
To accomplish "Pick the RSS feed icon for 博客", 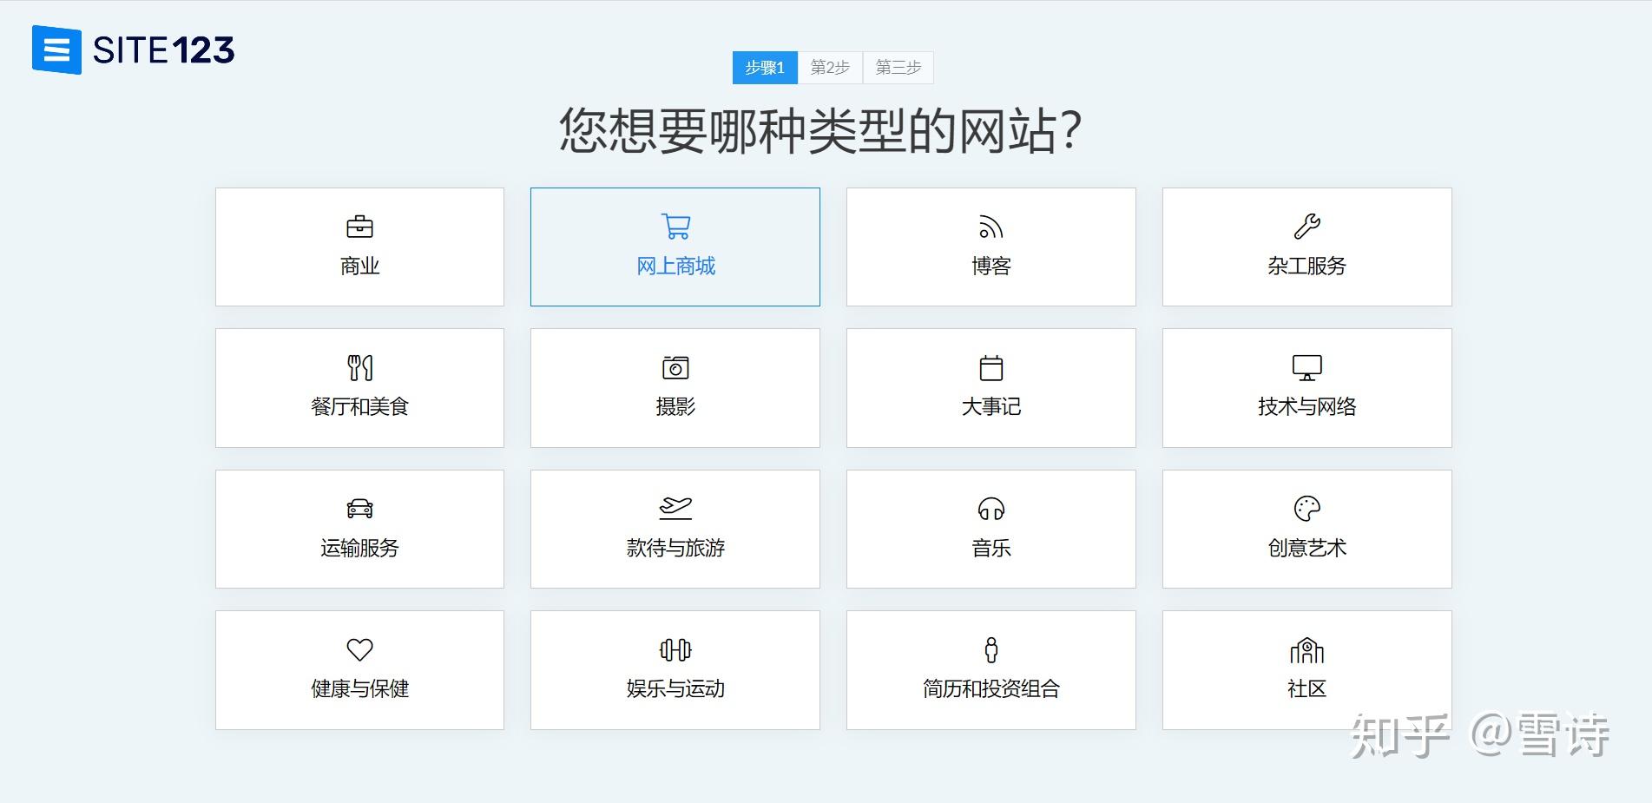I will click(x=991, y=227).
